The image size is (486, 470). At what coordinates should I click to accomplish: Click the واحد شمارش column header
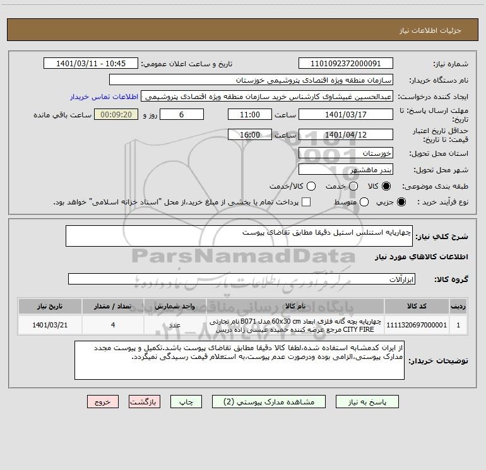pyautogui.click(x=175, y=307)
